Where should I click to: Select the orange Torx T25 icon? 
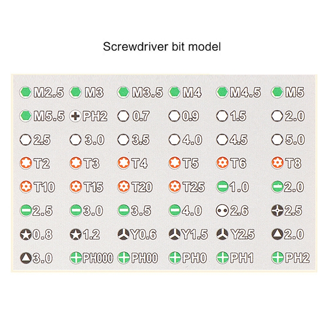(x=175, y=187)
